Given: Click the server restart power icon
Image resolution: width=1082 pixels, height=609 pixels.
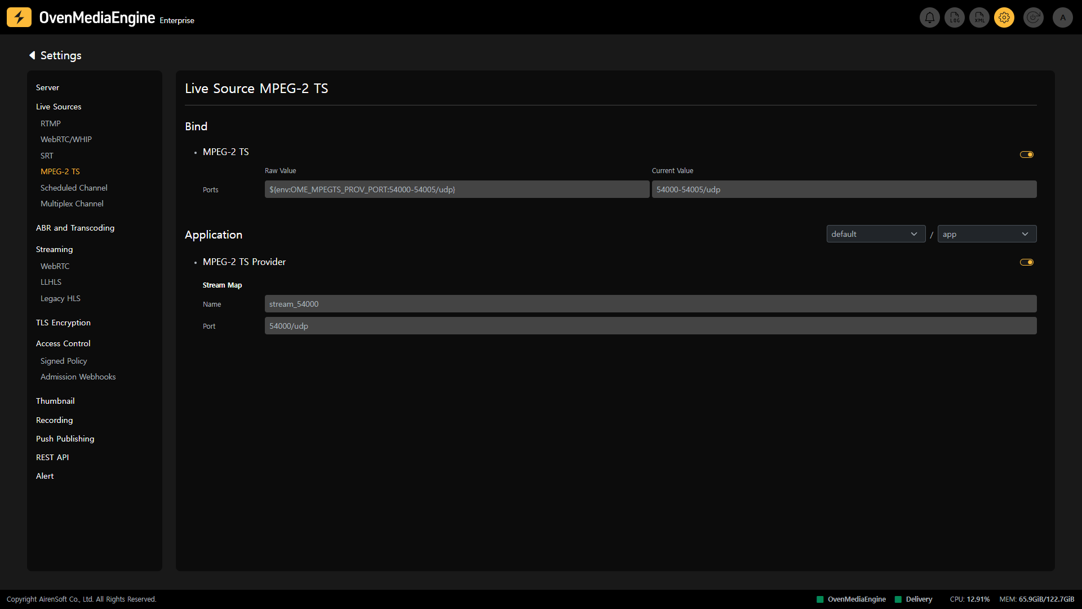Looking at the screenshot, I should click(x=1033, y=17).
